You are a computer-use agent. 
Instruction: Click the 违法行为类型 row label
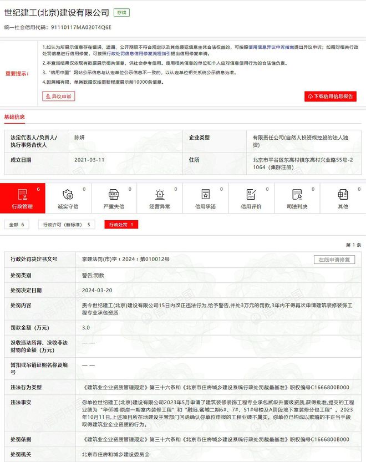[26, 387]
